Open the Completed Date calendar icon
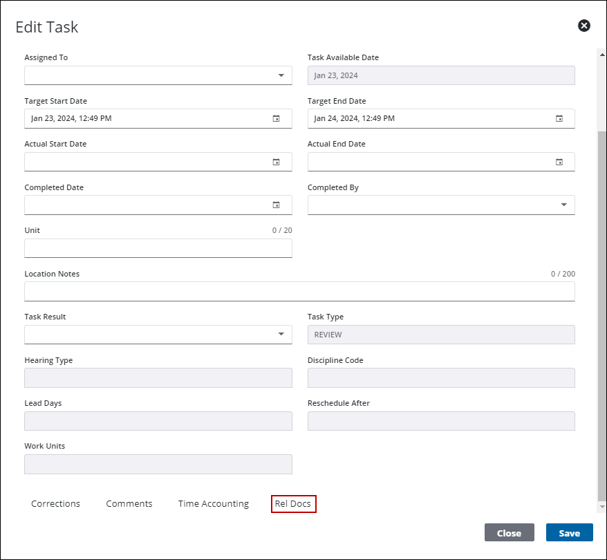 (276, 205)
